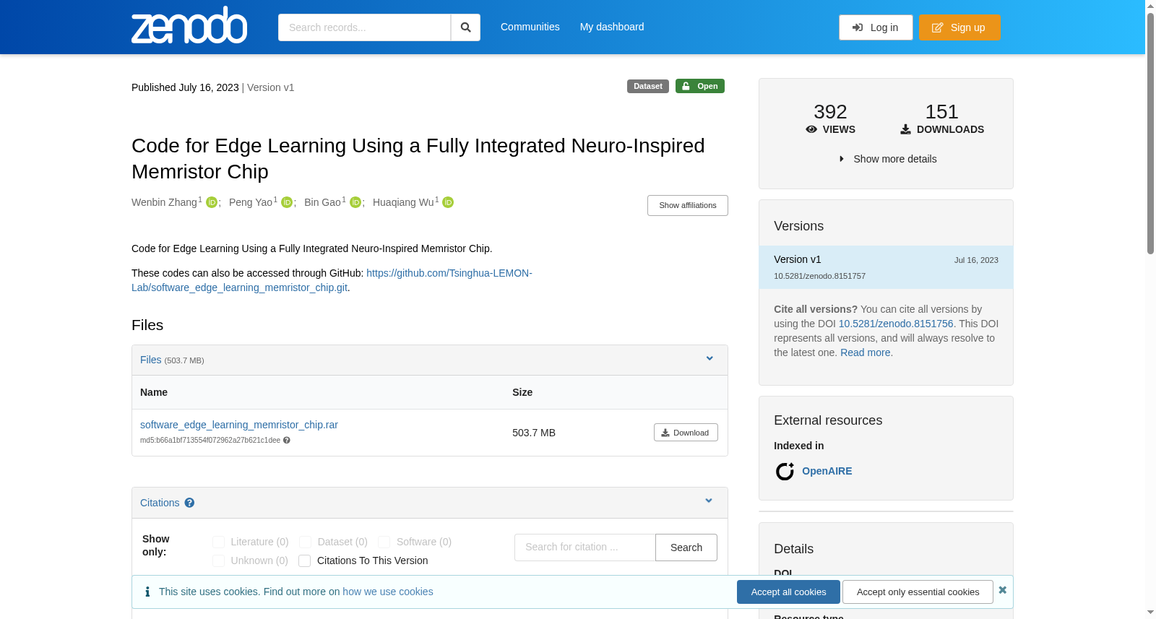This screenshot has height=619, width=1156.
Task: Click author name Huaqiang Wu
Action: tap(403, 202)
